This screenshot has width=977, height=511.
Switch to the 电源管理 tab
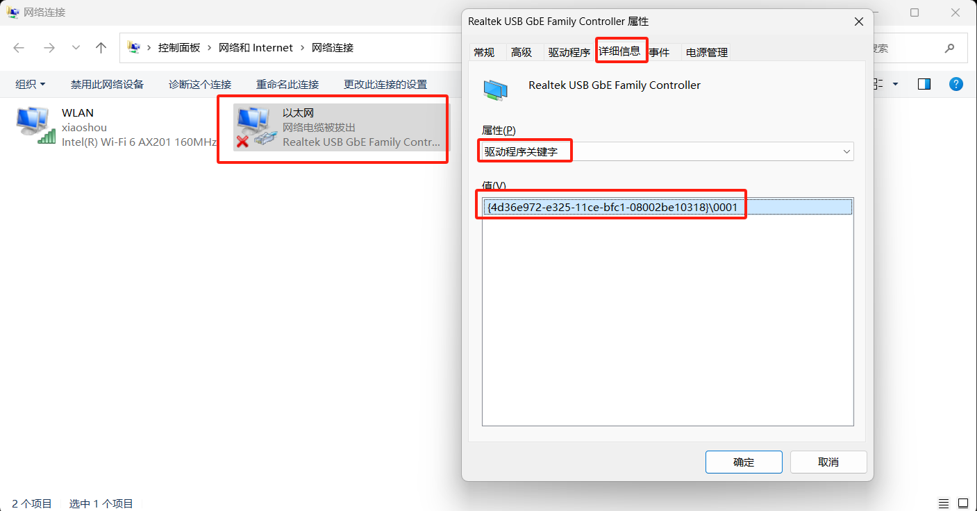click(x=707, y=52)
